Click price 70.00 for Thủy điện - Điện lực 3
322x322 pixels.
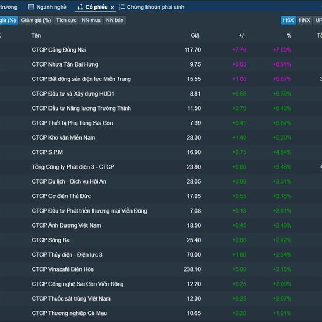click(x=194, y=254)
